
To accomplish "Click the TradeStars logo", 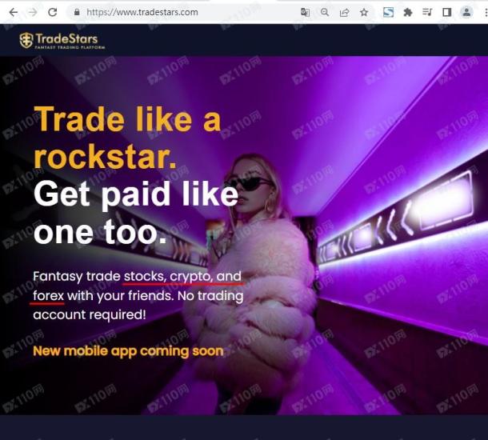I will click(62, 41).
